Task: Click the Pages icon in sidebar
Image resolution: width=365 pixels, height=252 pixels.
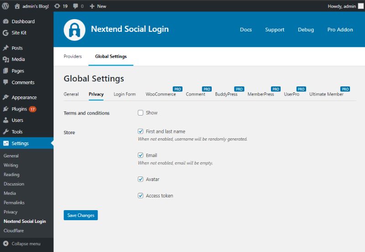Action: (x=6, y=71)
